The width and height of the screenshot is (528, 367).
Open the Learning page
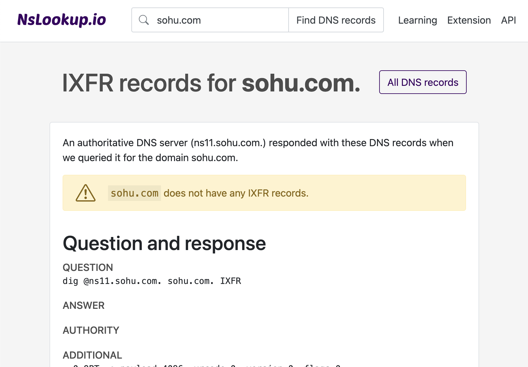(x=417, y=20)
